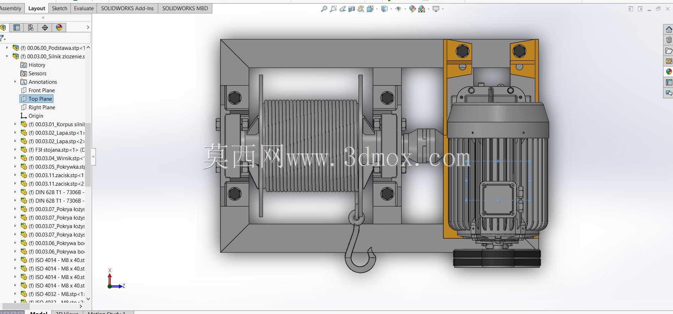Image resolution: width=673 pixels, height=314 pixels.
Task: Click the Display Style icon
Action: click(384, 9)
